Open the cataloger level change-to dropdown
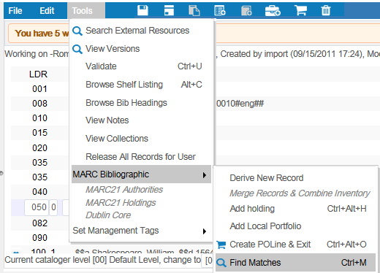380x273 pixels. (x=208, y=261)
